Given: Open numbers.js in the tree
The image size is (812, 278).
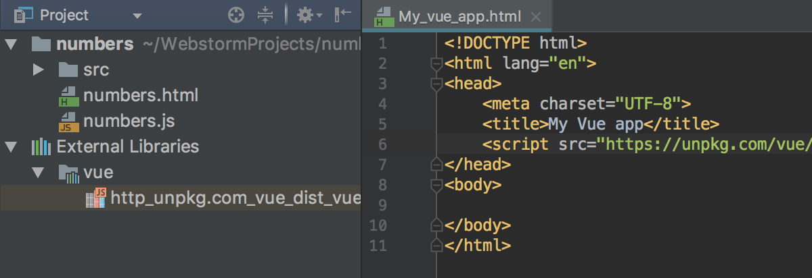Looking at the screenshot, I should coord(181,121).
